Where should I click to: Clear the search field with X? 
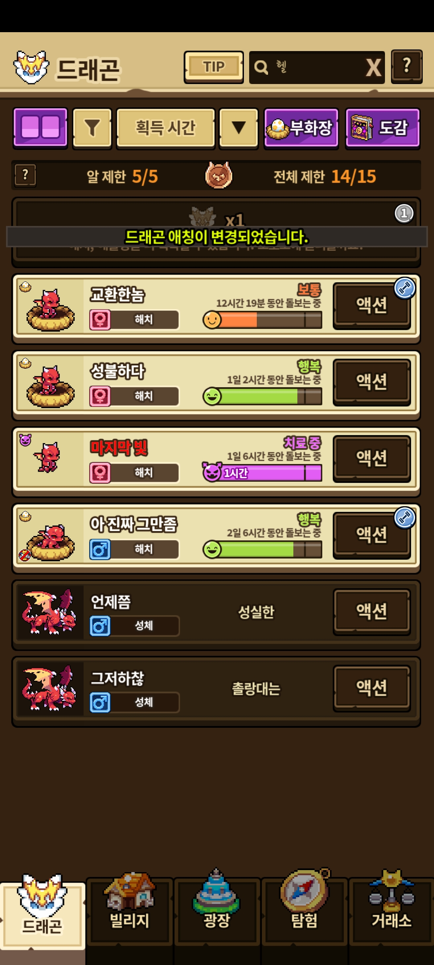[373, 68]
